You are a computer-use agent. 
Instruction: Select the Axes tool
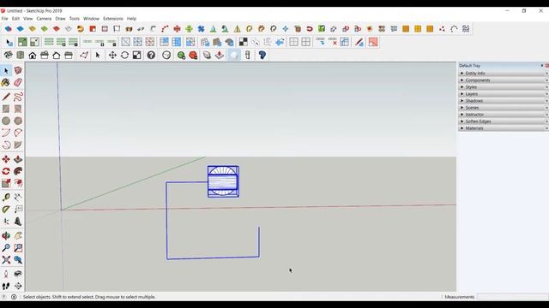tap(6, 222)
